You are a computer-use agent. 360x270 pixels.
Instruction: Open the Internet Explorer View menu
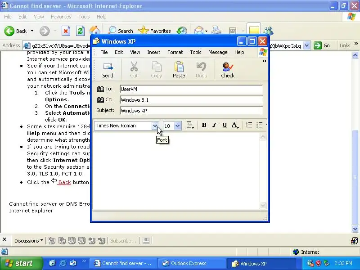pyautogui.click(x=39, y=17)
